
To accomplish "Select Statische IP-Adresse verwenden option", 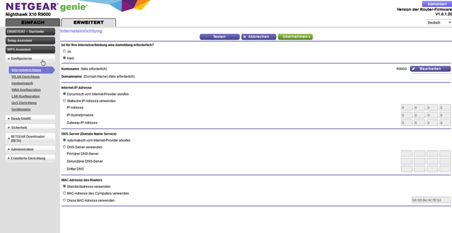I will (x=64, y=100).
